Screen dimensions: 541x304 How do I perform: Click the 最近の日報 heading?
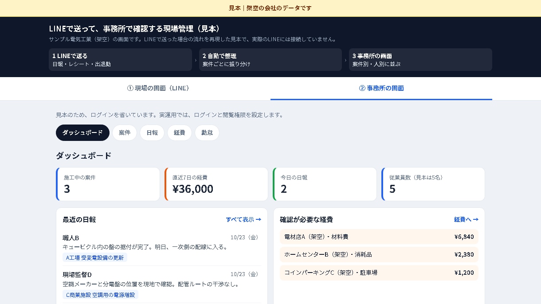[79, 219]
